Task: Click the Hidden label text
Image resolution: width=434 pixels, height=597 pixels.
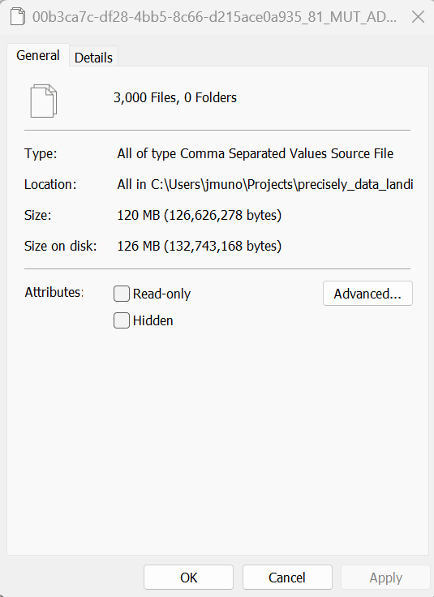Action: [153, 320]
